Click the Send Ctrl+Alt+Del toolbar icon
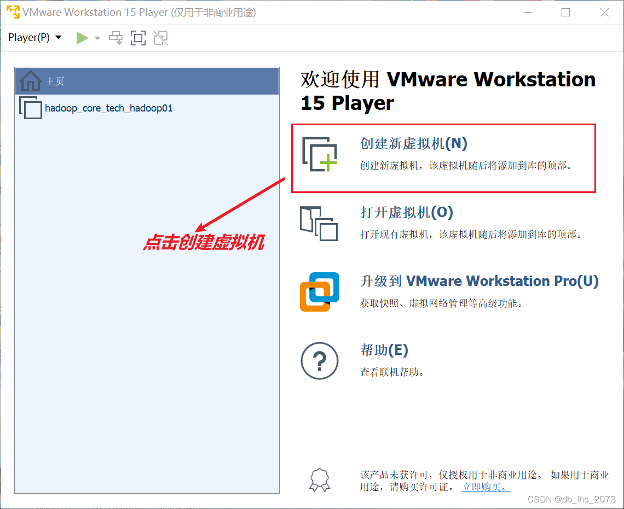624x509 pixels. coord(116,38)
